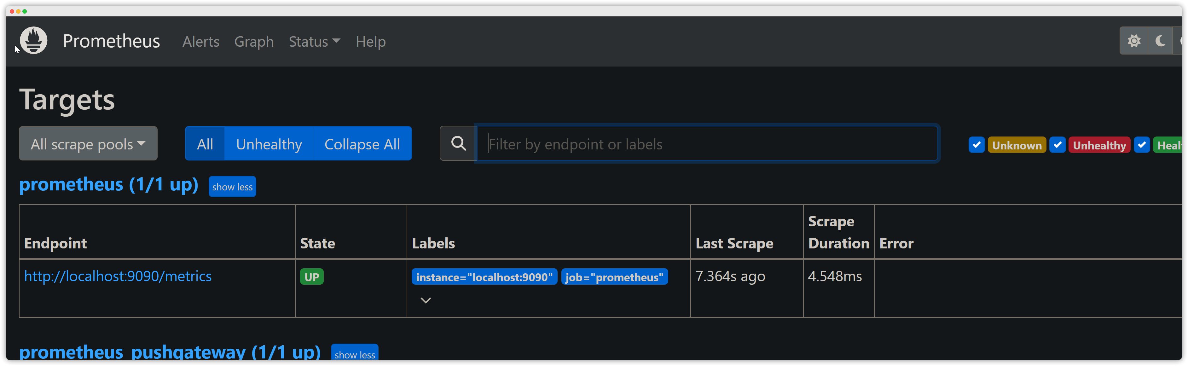
Task: Toggle the Unhealthy state checkbox
Action: (x=1057, y=145)
